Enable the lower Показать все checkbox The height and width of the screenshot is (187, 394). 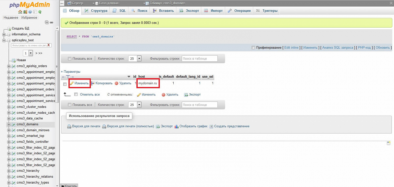coord(70,105)
